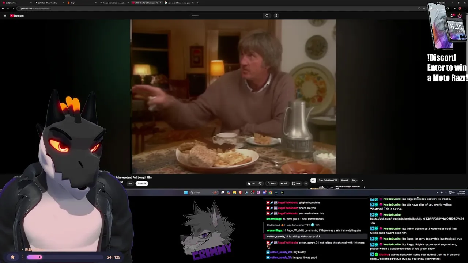Open Chrome from the taskbar
The image size is (468, 263).
coord(270,193)
